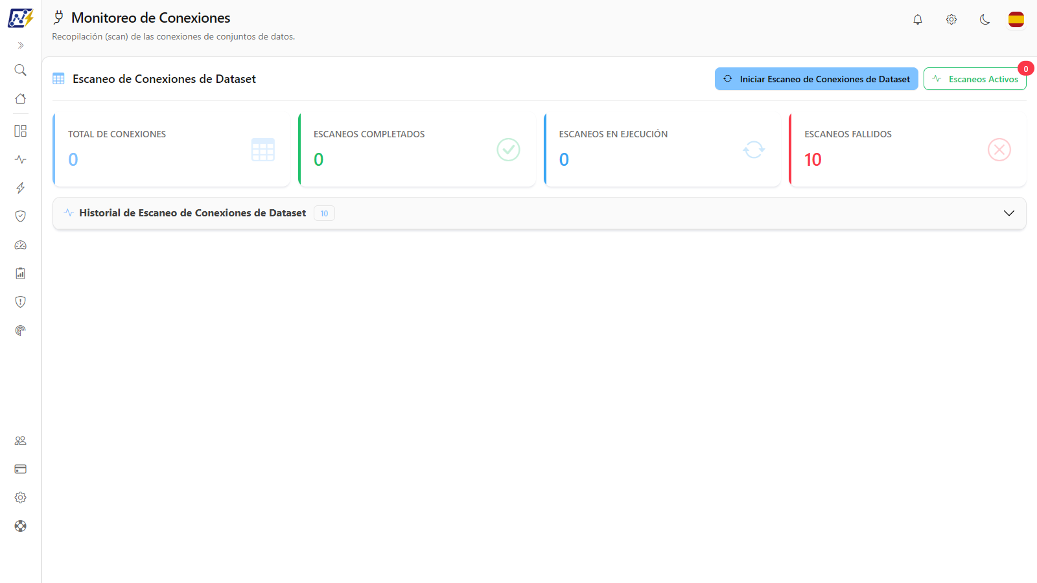1037x583 pixels.
Task: Go to Home via the sidebar house icon
Action: (x=21, y=98)
